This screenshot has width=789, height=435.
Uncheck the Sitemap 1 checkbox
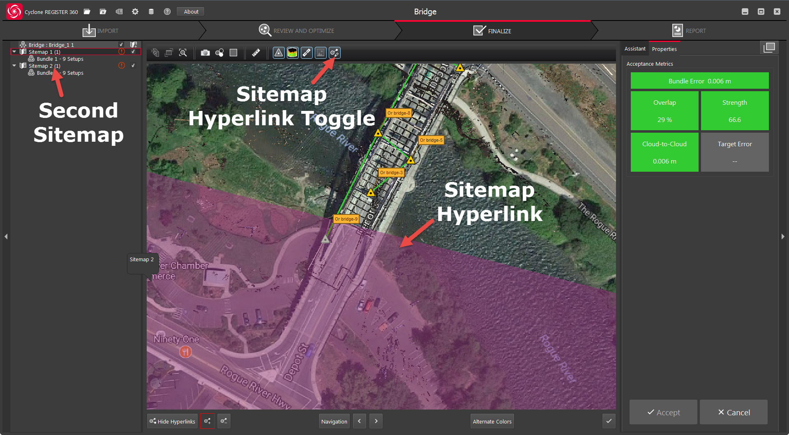[x=133, y=52]
